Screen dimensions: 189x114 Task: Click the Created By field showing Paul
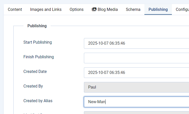tap(136, 87)
